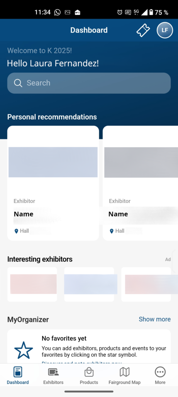Tap the WhatsApp notification icon in status bar
The image size is (178, 397).
point(58,12)
